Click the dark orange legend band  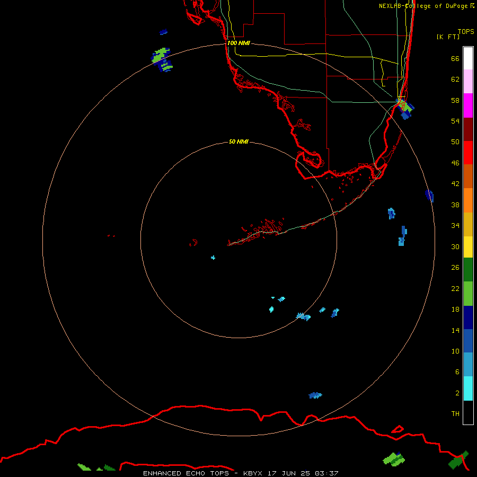click(x=468, y=176)
